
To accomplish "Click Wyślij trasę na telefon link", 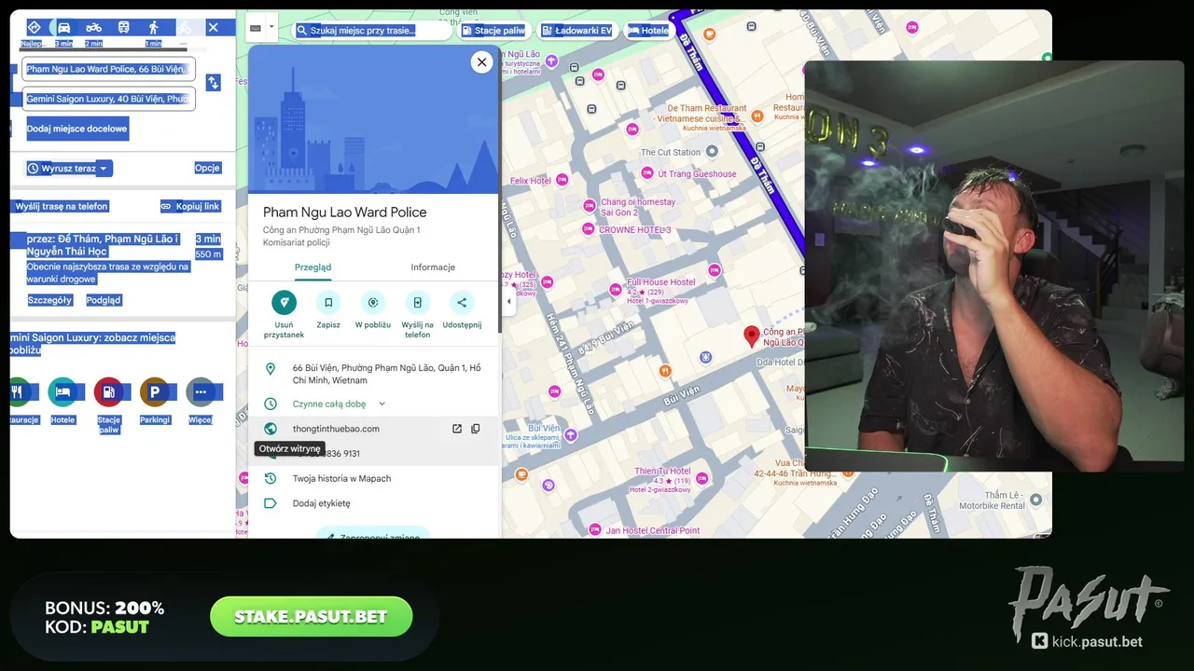I will [x=61, y=206].
